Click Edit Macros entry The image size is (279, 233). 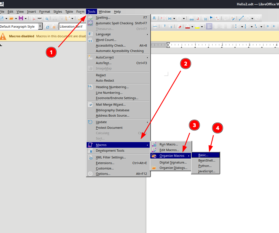click(x=171, y=150)
